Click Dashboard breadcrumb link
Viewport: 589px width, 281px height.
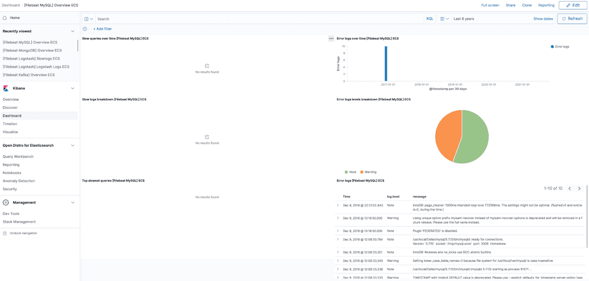[10, 5]
